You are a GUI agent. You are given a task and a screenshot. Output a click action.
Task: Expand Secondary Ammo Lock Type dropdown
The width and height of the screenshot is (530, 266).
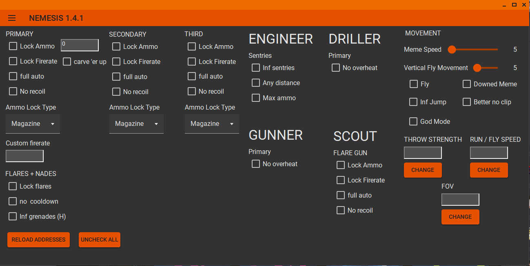tap(136, 124)
